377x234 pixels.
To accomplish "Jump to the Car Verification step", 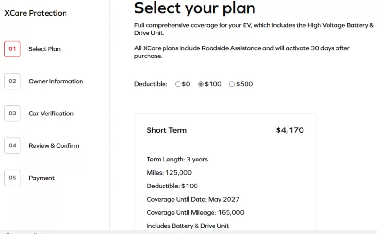I will pos(51,113).
